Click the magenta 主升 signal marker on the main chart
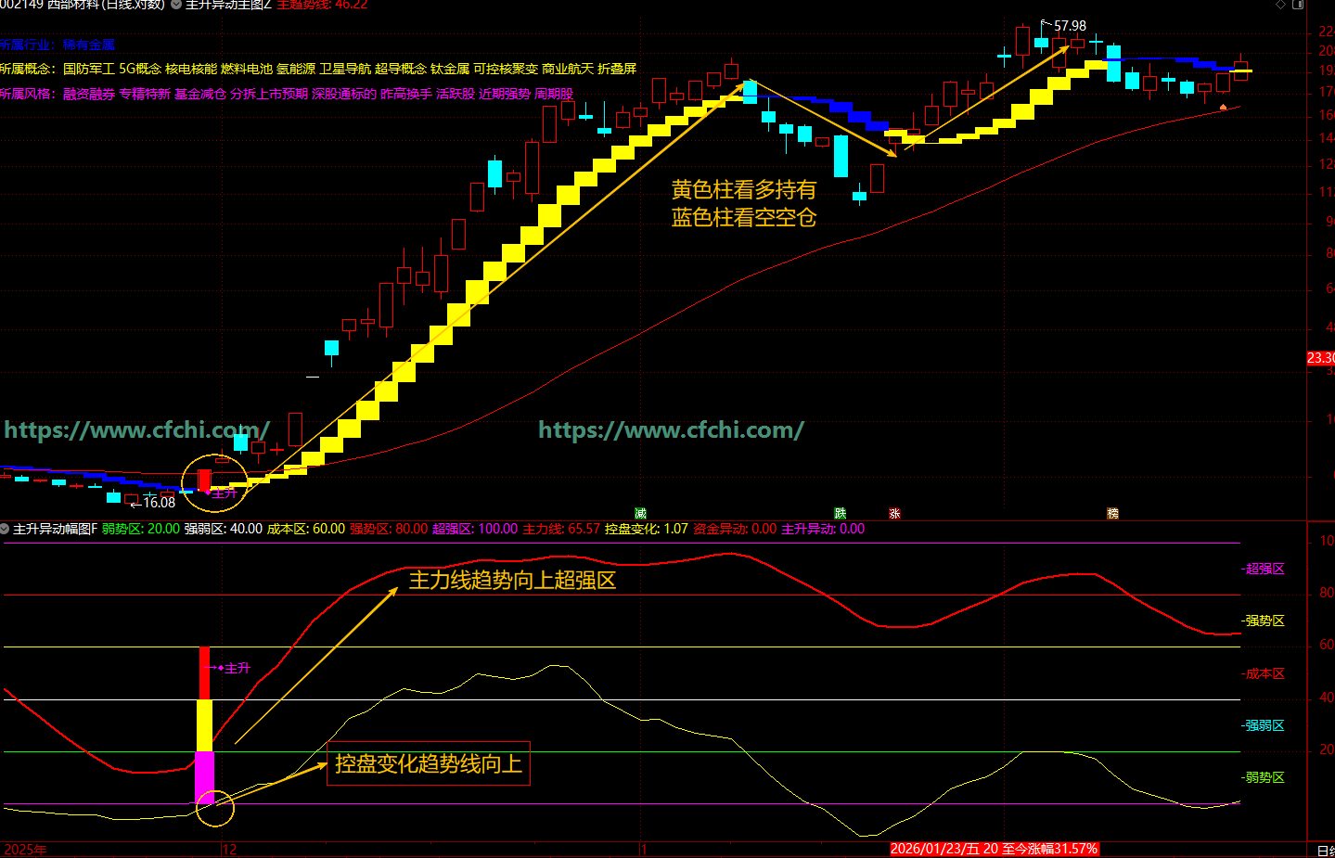This screenshot has height=858, width=1335. click(224, 493)
